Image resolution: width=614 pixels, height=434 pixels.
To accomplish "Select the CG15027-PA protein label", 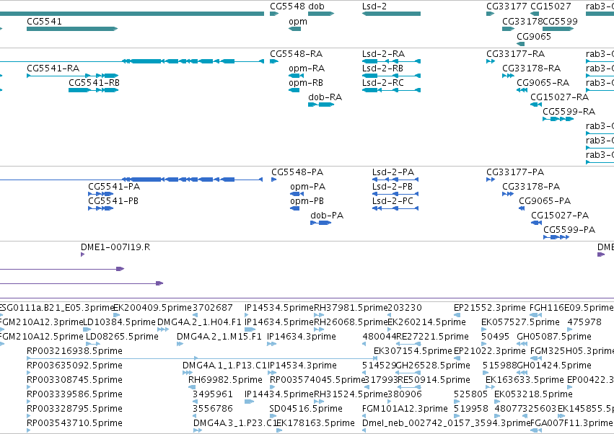I will point(560,216).
